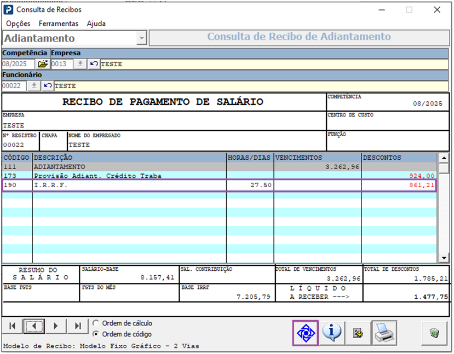Open the Competência folder icon
Screen dimensions: 454x354
[x=43, y=64]
